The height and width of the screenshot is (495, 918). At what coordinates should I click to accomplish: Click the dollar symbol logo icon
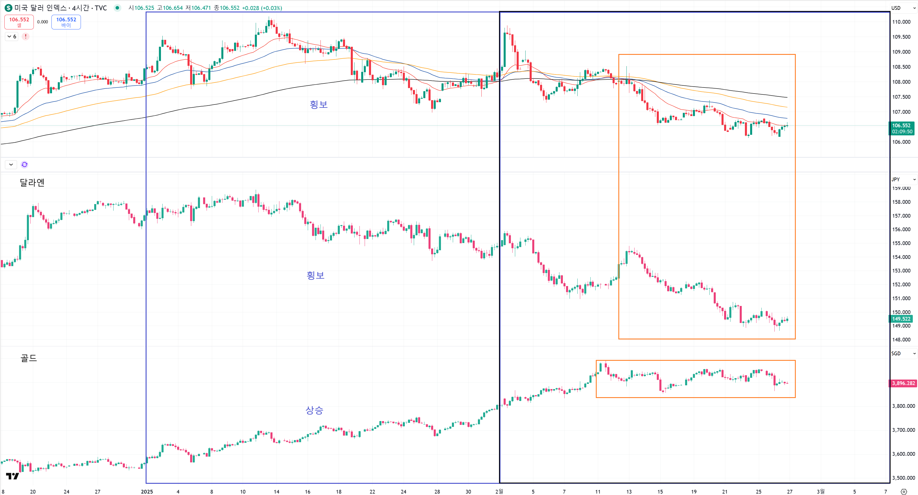8,8
